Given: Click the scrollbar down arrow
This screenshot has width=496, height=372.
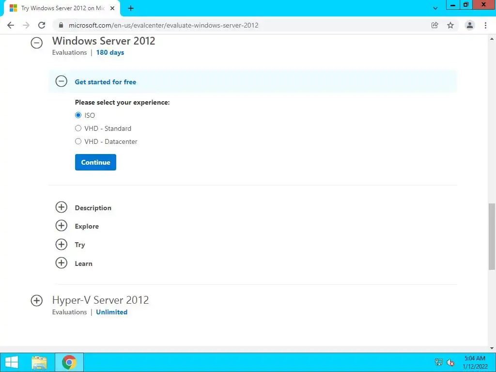Looking at the screenshot, I should pyautogui.click(x=492, y=348).
